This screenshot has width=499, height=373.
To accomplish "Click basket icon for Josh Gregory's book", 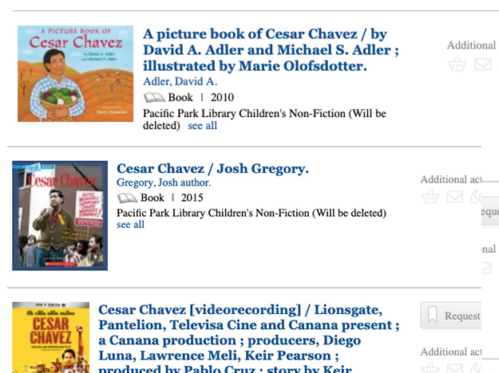I will point(430,196).
